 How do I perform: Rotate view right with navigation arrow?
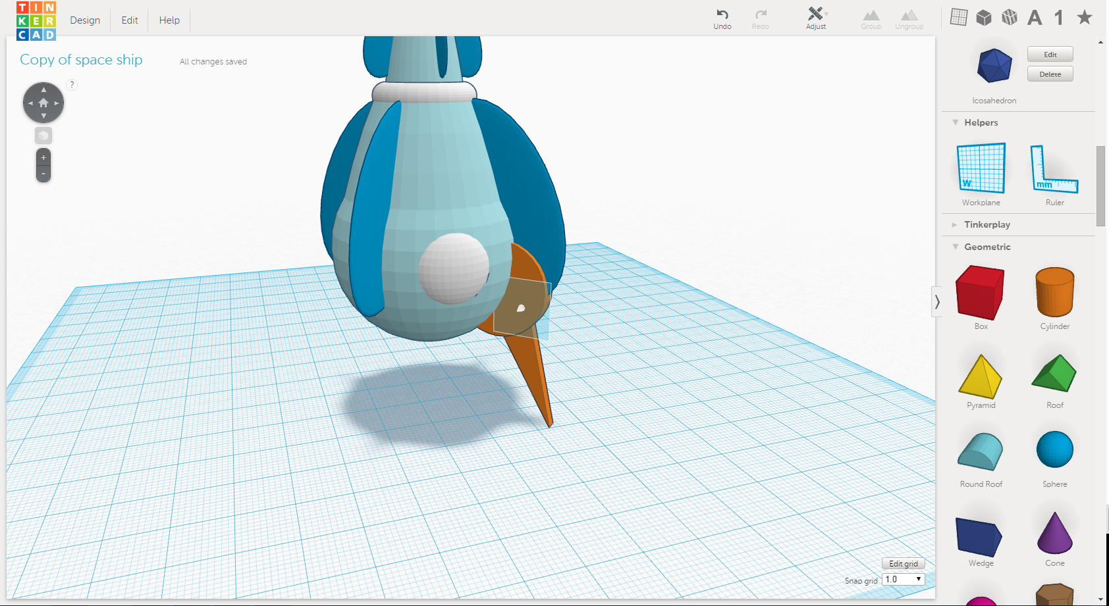57,103
